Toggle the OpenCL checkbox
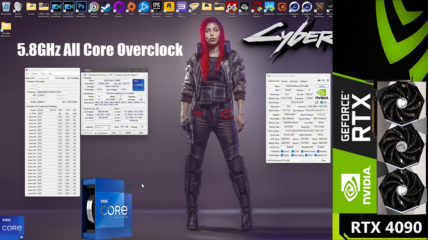The width and height of the screenshot is (428, 240). click(282, 151)
